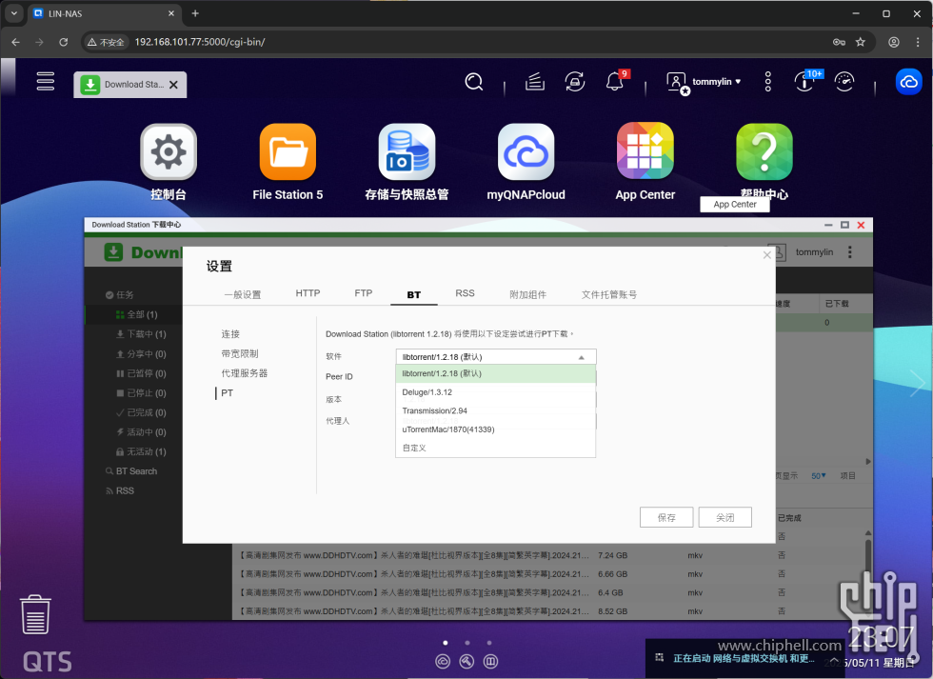Select 全部 (1) in task list

[136, 314]
